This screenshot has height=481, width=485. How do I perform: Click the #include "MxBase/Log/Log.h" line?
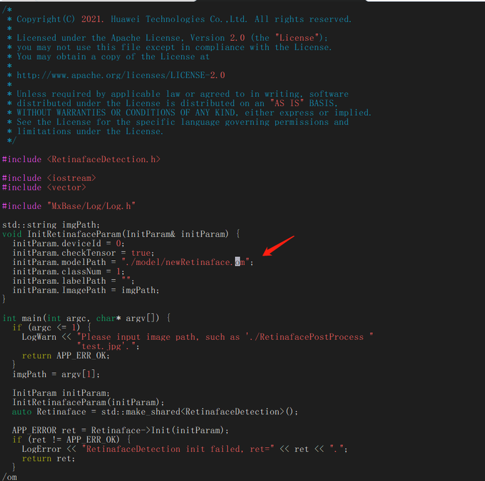click(x=69, y=206)
